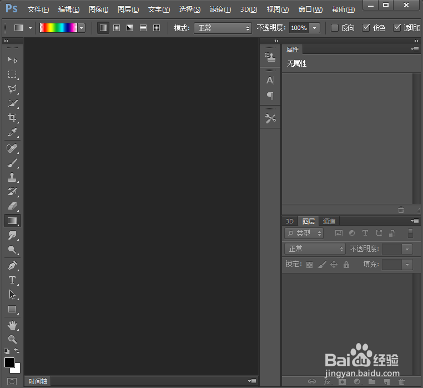Open the options bar opacity slider arrow
Image resolution: width=423 pixels, height=388 pixels.
pos(315,28)
